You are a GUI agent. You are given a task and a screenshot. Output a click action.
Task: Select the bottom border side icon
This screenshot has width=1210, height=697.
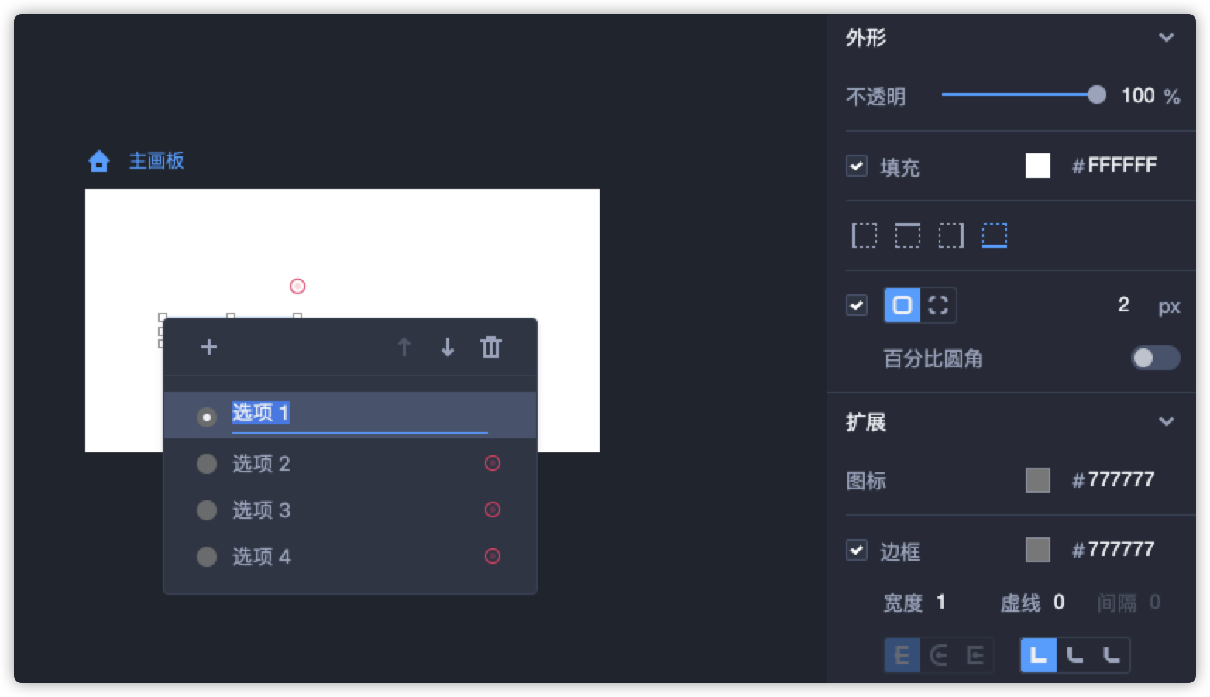pos(995,235)
